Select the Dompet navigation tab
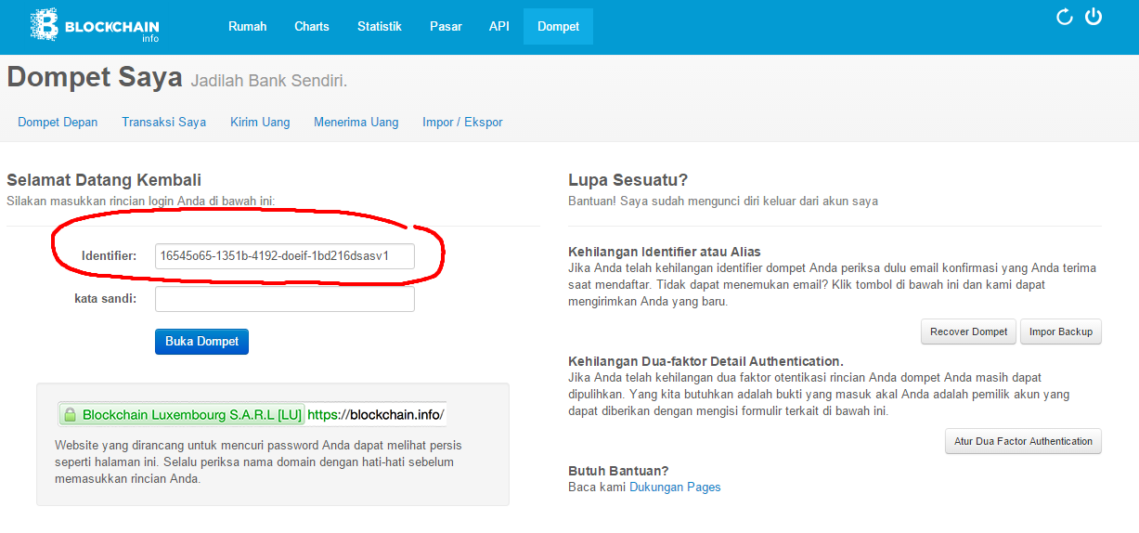The image size is (1139, 533). coord(559,26)
